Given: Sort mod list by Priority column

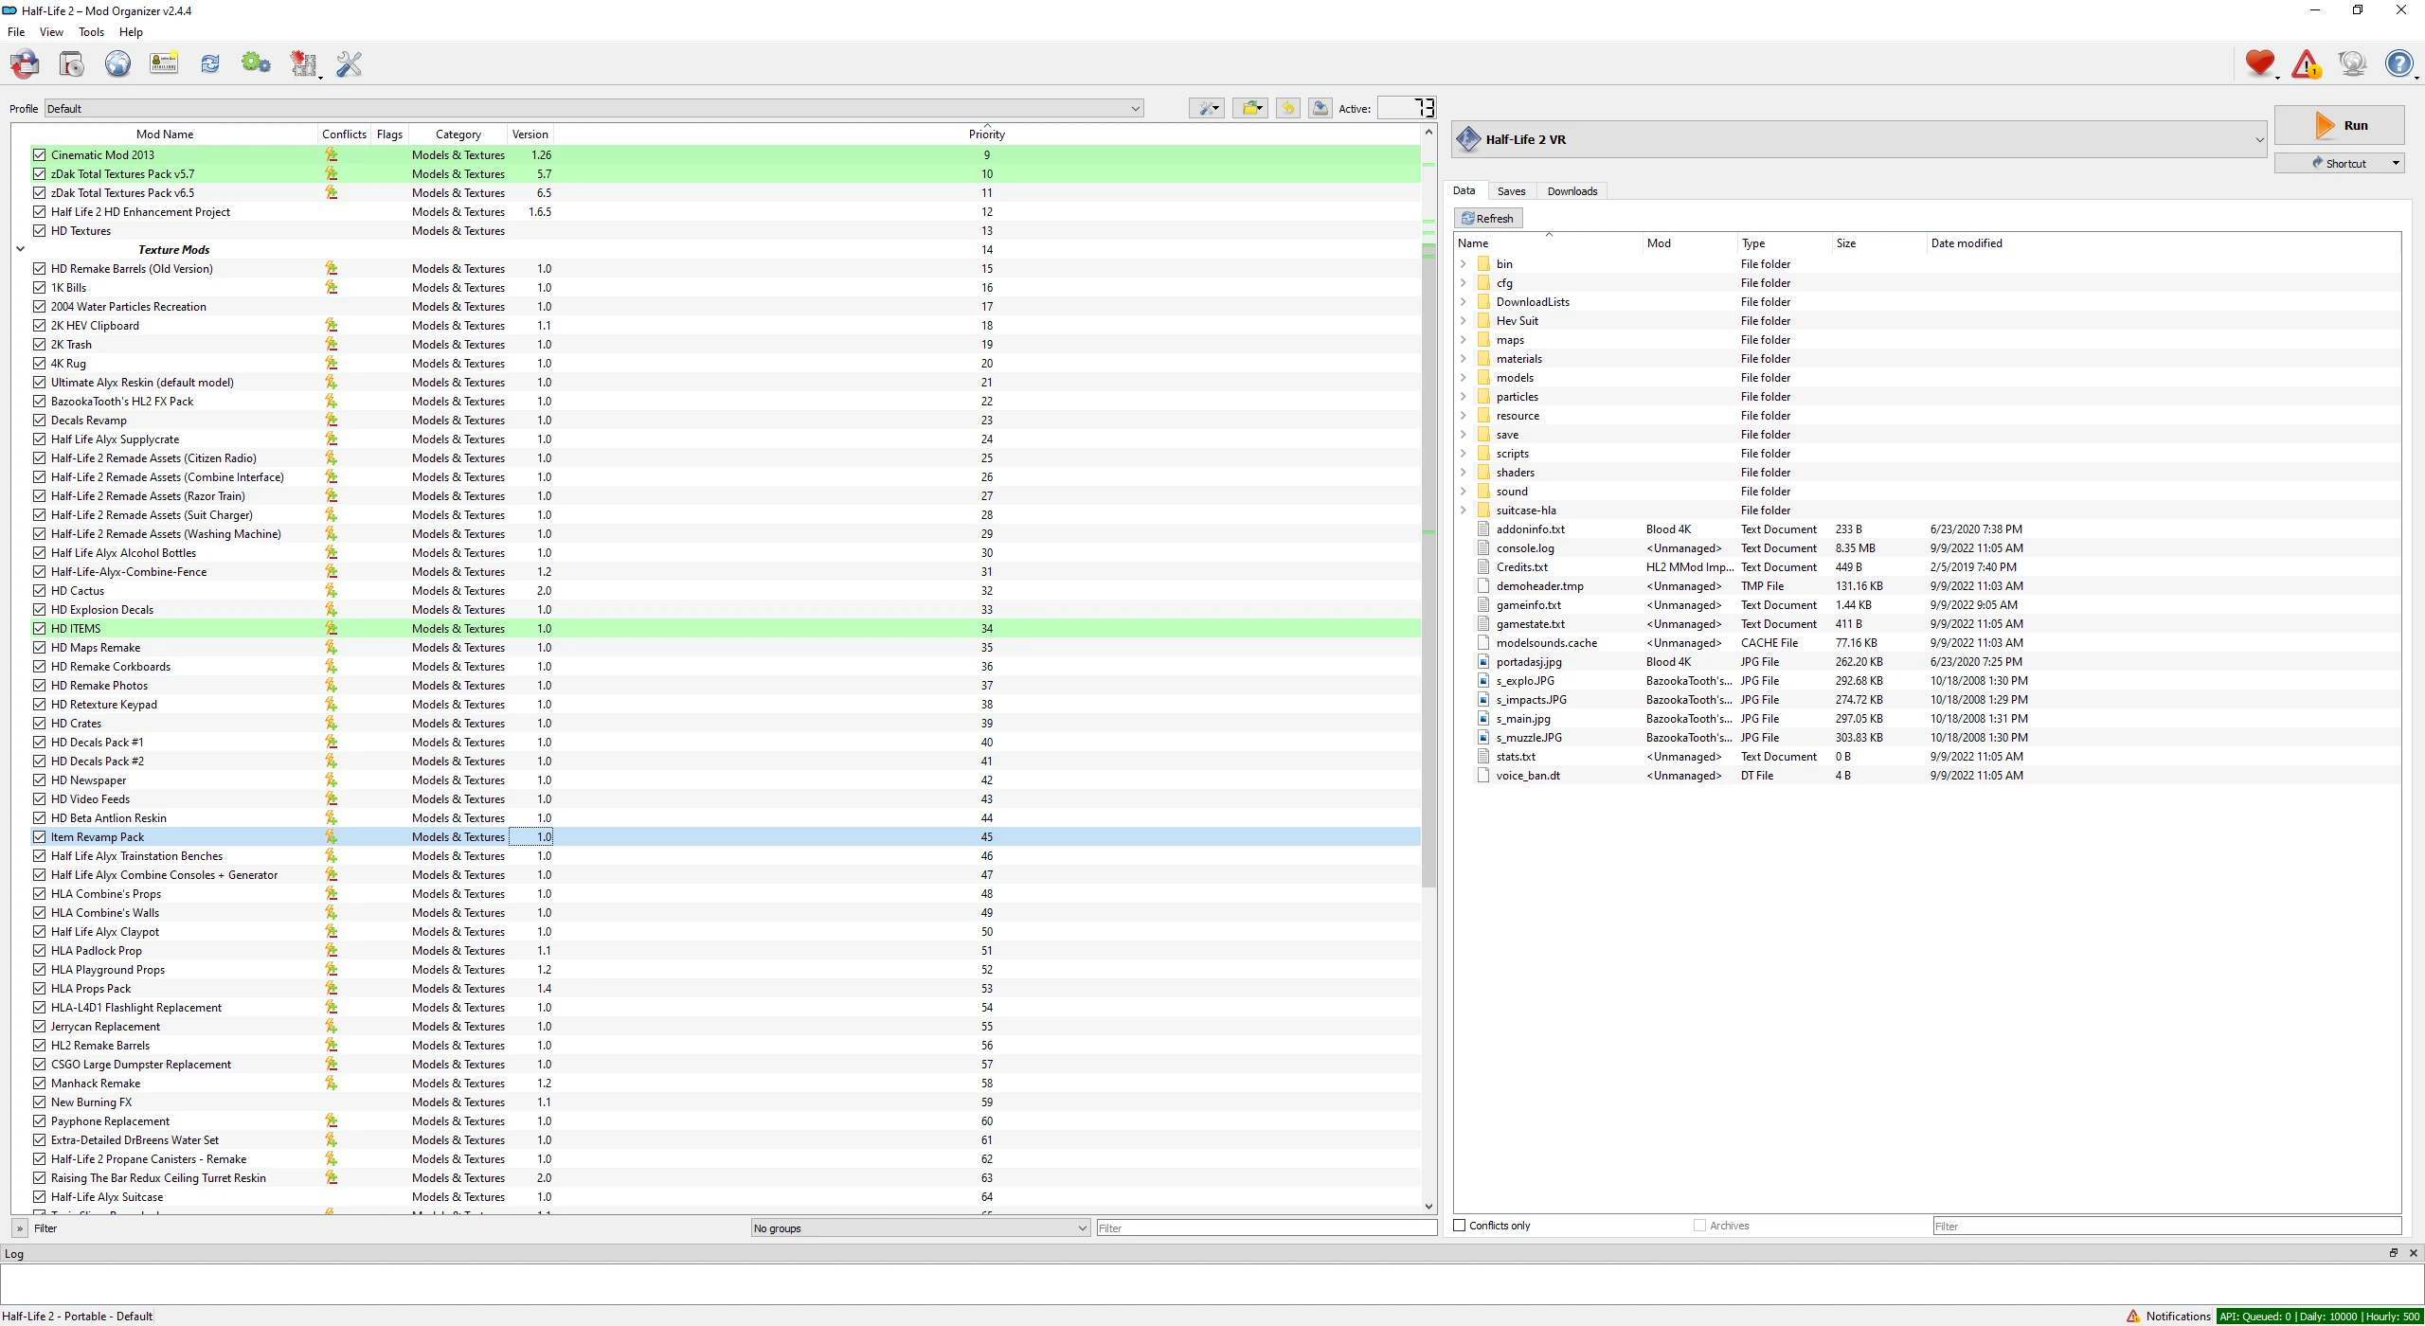Looking at the screenshot, I should (x=986, y=134).
